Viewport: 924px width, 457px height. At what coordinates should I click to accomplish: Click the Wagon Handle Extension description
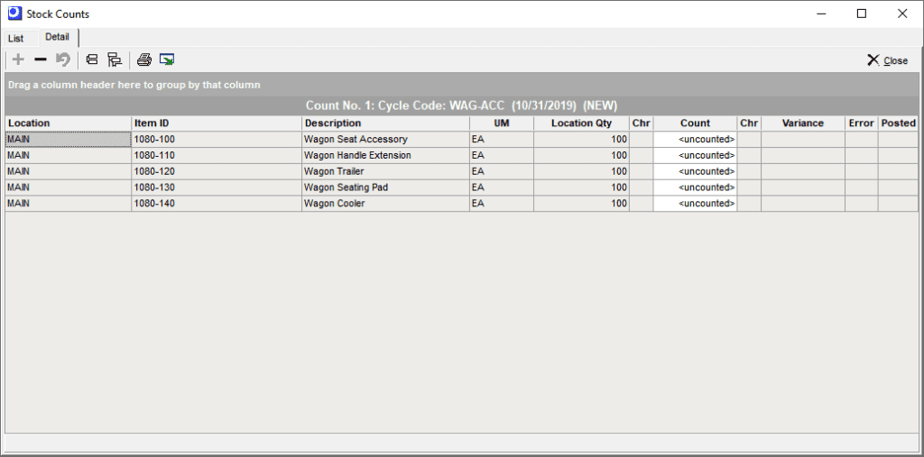(385, 155)
